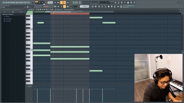
Task: Open piano roll menu arrow
Action: (x=27, y=9)
